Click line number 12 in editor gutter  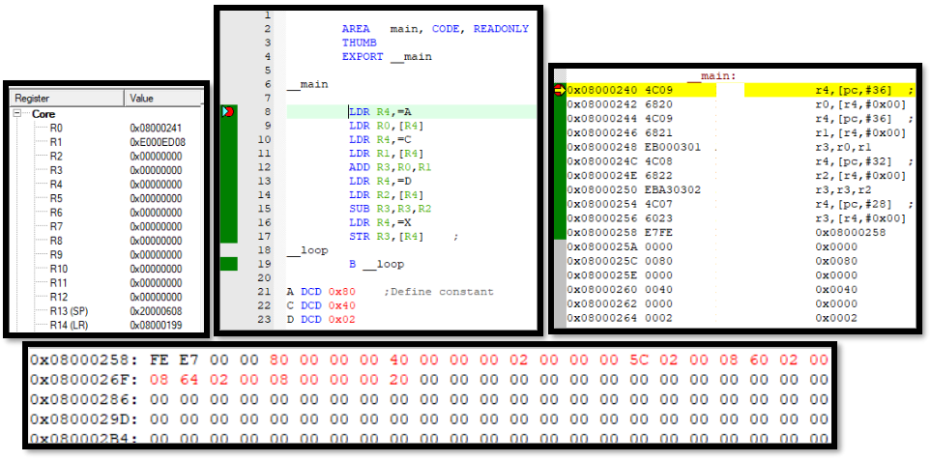pos(265,167)
